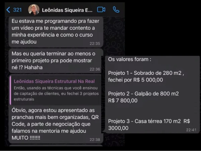The image size is (201, 151).
Task: Tap the 321 unread count
Action: click(17, 10)
